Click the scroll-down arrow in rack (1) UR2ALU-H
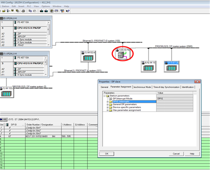Viewport: 210px width, 170px height. (46, 74)
